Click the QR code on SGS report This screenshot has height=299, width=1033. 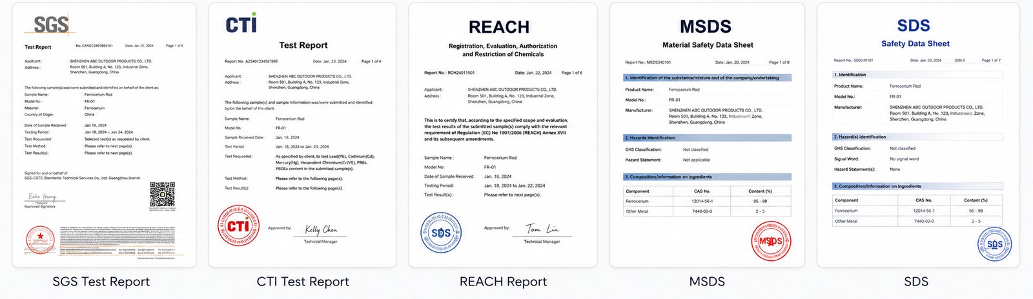163,195
